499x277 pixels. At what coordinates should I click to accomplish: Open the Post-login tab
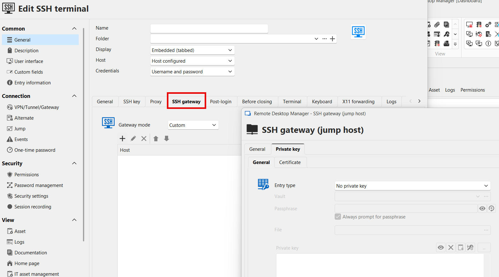point(221,102)
